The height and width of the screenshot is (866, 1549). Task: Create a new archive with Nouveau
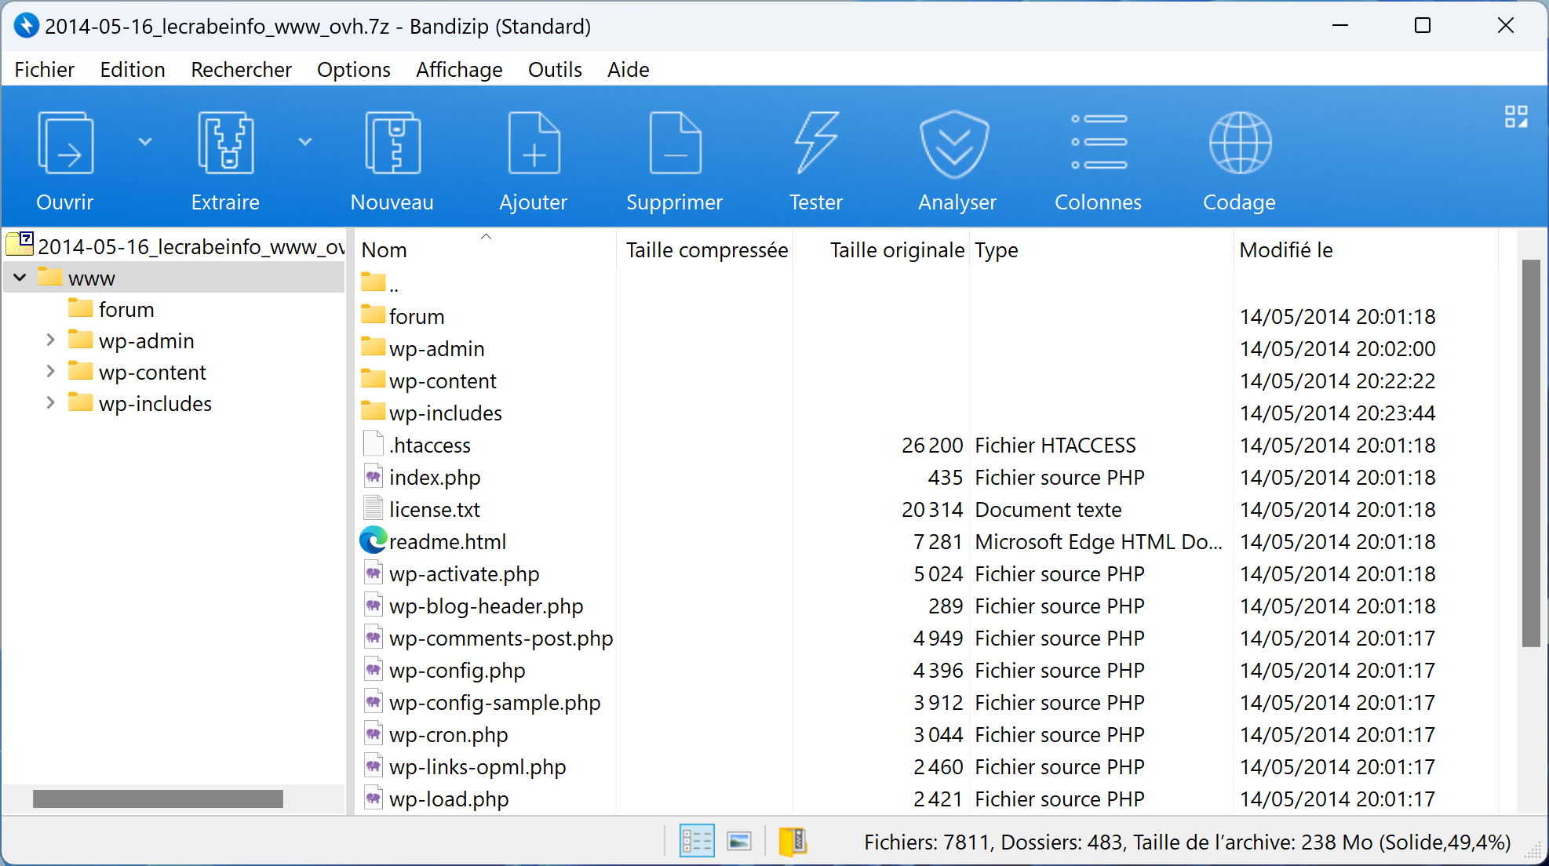tap(392, 143)
